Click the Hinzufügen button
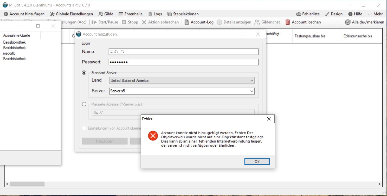The height and width of the screenshot is (196, 387). 105,141
